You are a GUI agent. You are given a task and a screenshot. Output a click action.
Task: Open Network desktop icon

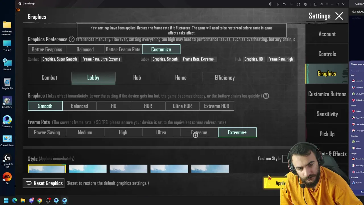[7, 65]
